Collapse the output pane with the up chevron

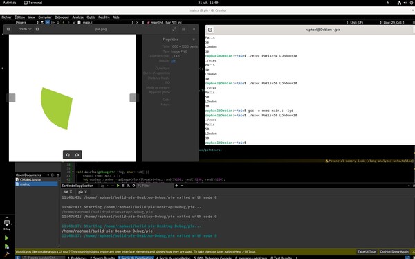pos(409,186)
